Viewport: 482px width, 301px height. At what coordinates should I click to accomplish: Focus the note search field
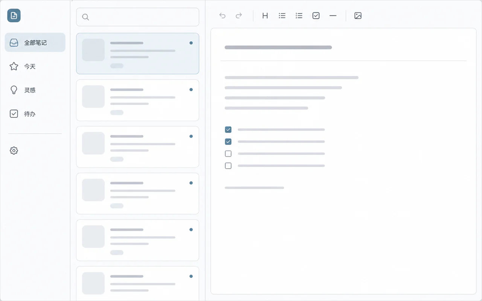pos(137,17)
